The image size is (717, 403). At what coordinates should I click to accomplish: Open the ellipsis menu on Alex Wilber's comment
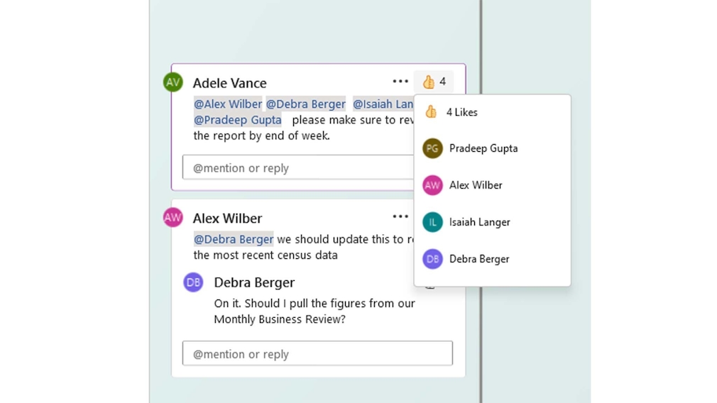(400, 216)
